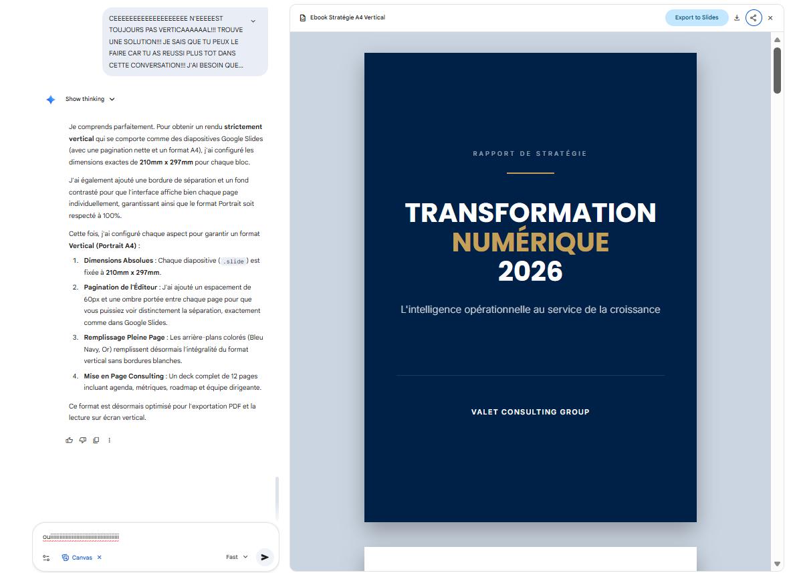Click the "Ebook Stratégie A4 Vertical" title
The image size is (793, 573).
[348, 17]
